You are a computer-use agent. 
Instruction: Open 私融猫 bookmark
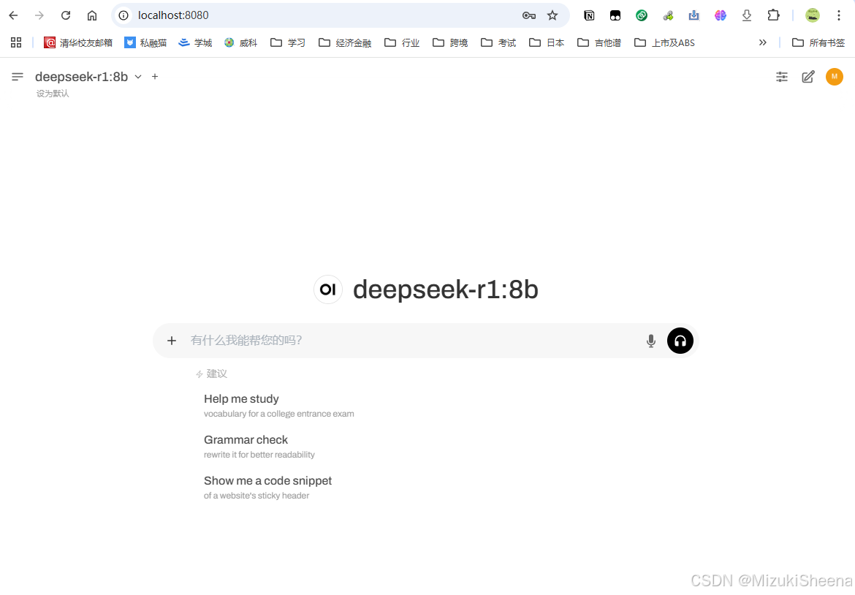click(145, 42)
